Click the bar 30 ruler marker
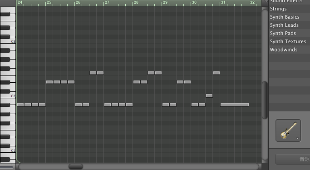Screen dimensions: 310x170 coord(194,3)
